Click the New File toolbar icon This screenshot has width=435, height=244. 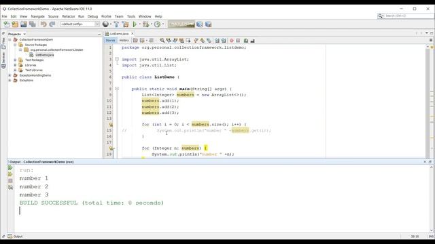click(x=6, y=24)
